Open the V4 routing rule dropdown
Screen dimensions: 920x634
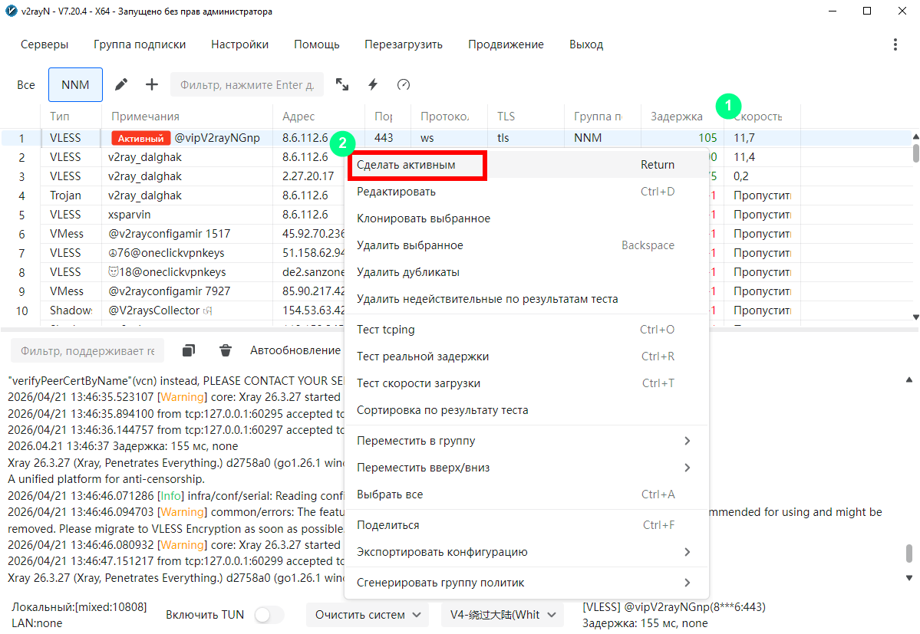(502, 615)
